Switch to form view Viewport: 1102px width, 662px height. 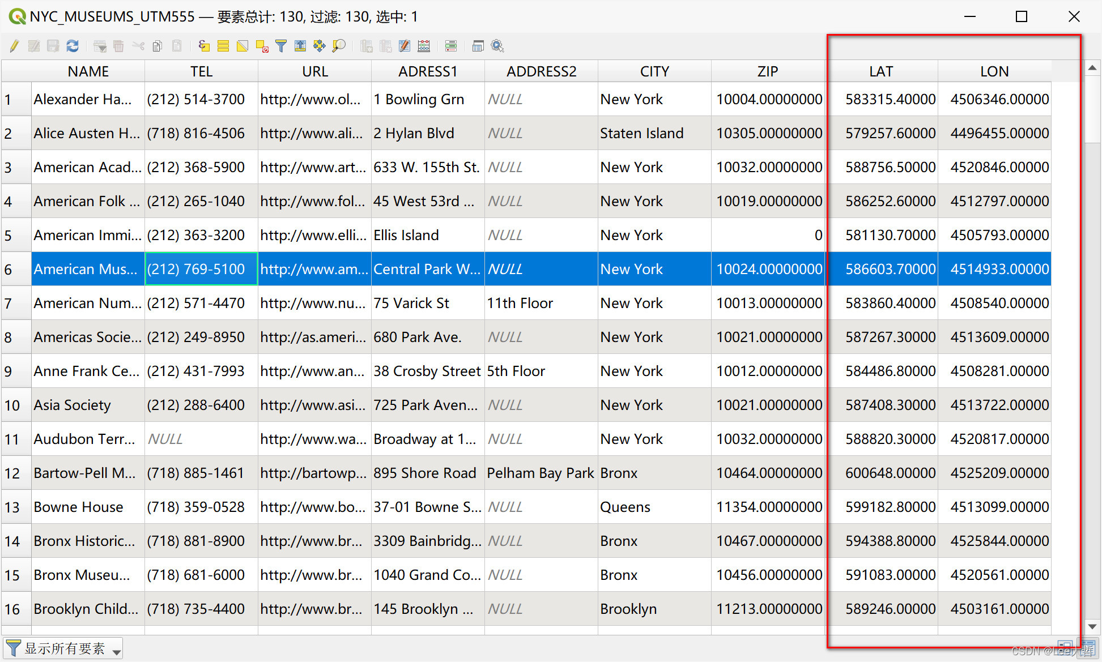tap(1065, 647)
